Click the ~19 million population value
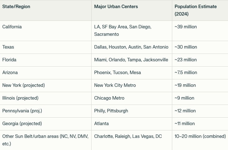 click(x=185, y=85)
